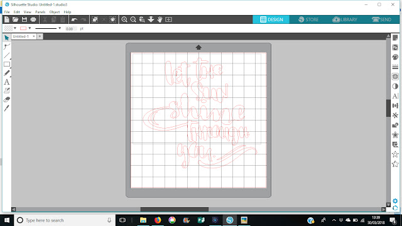Open the line style dropdown
The height and width of the screenshot is (226, 402).
(60, 28)
